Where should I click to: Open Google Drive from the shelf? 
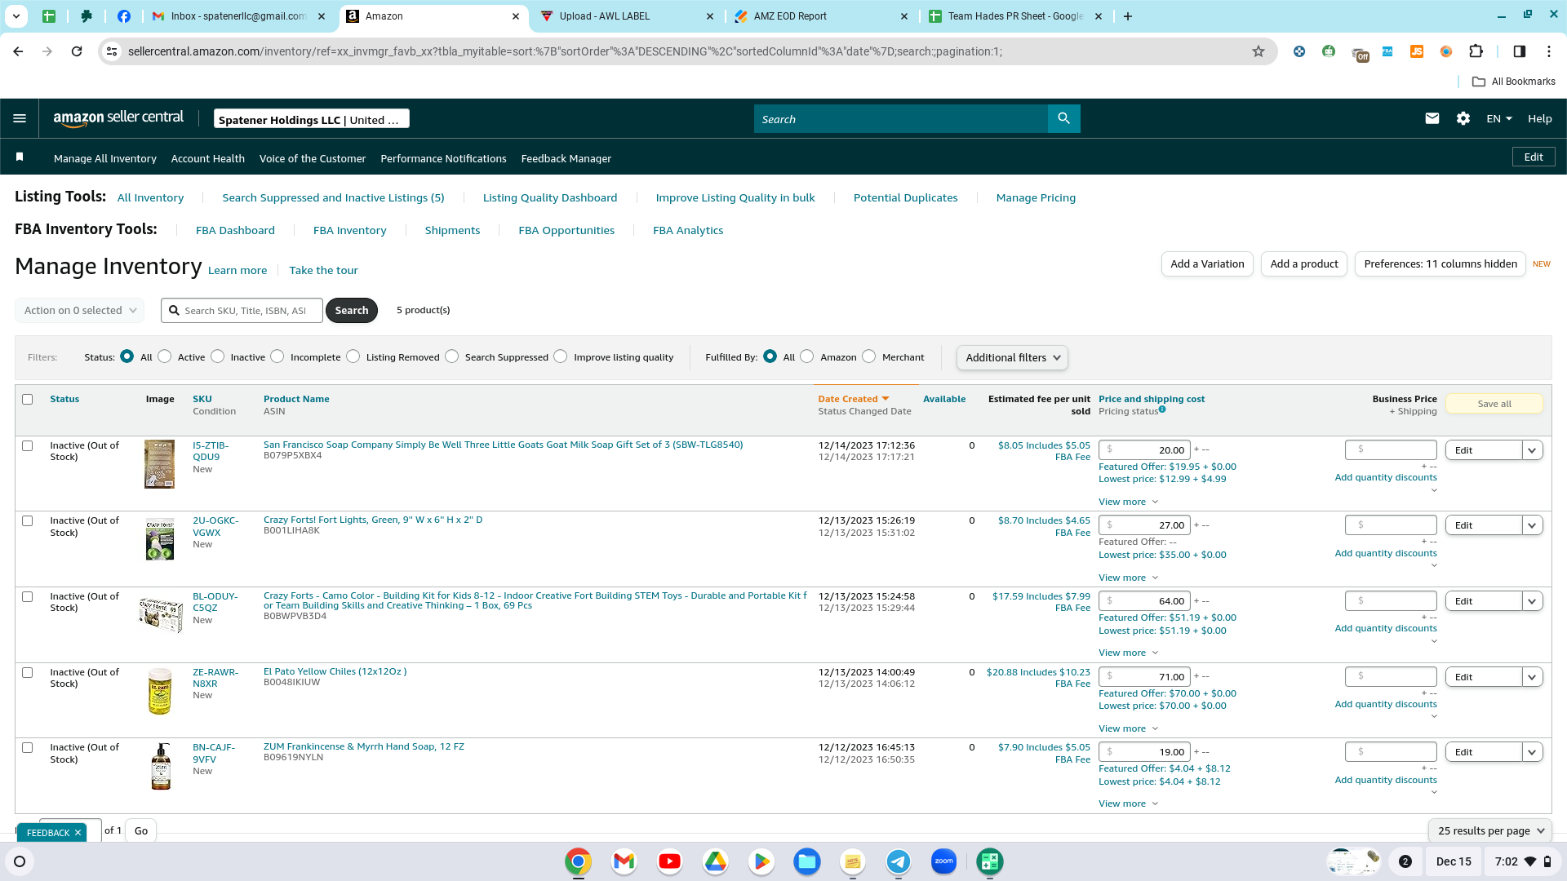[716, 861]
